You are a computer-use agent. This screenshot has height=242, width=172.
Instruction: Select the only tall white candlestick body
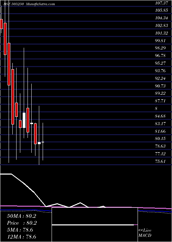[x=24, y=120]
